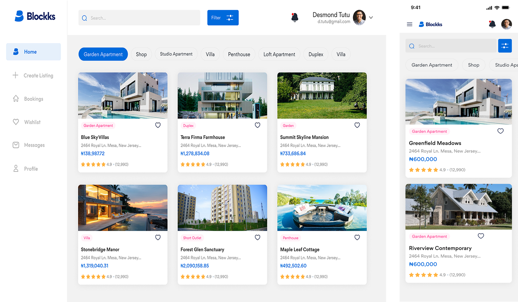Image resolution: width=518 pixels, height=302 pixels.
Task: Click the Short Outlet tag
Action: pos(192,238)
